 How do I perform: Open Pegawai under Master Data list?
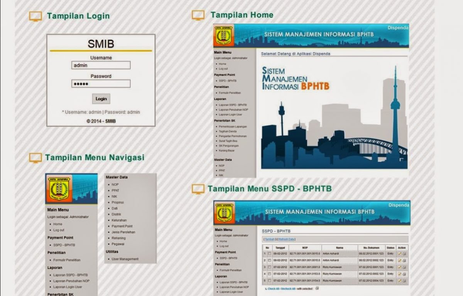[x=118, y=244]
